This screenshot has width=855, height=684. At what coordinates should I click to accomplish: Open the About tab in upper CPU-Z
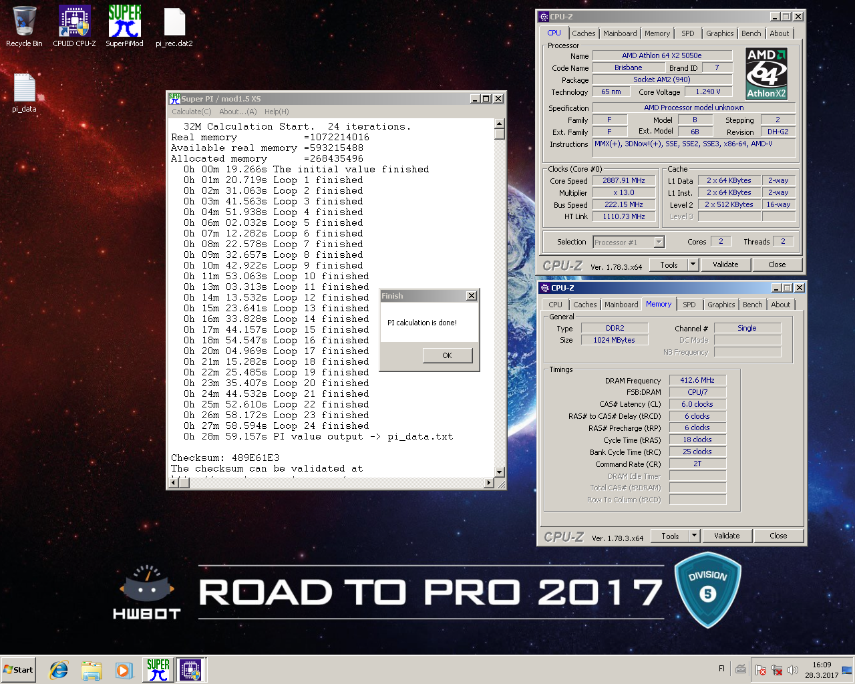(x=780, y=33)
